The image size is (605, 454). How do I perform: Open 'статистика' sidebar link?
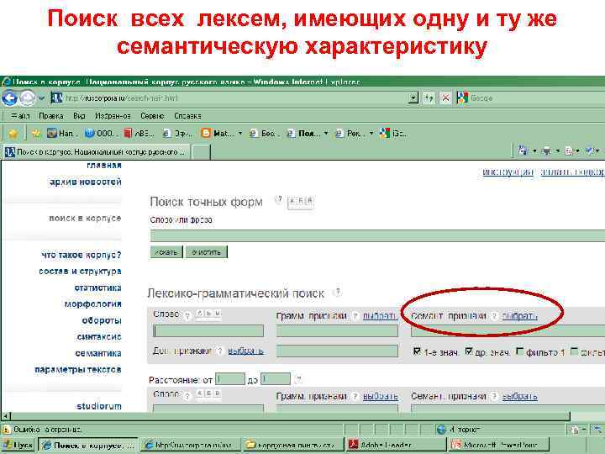(98, 288)
